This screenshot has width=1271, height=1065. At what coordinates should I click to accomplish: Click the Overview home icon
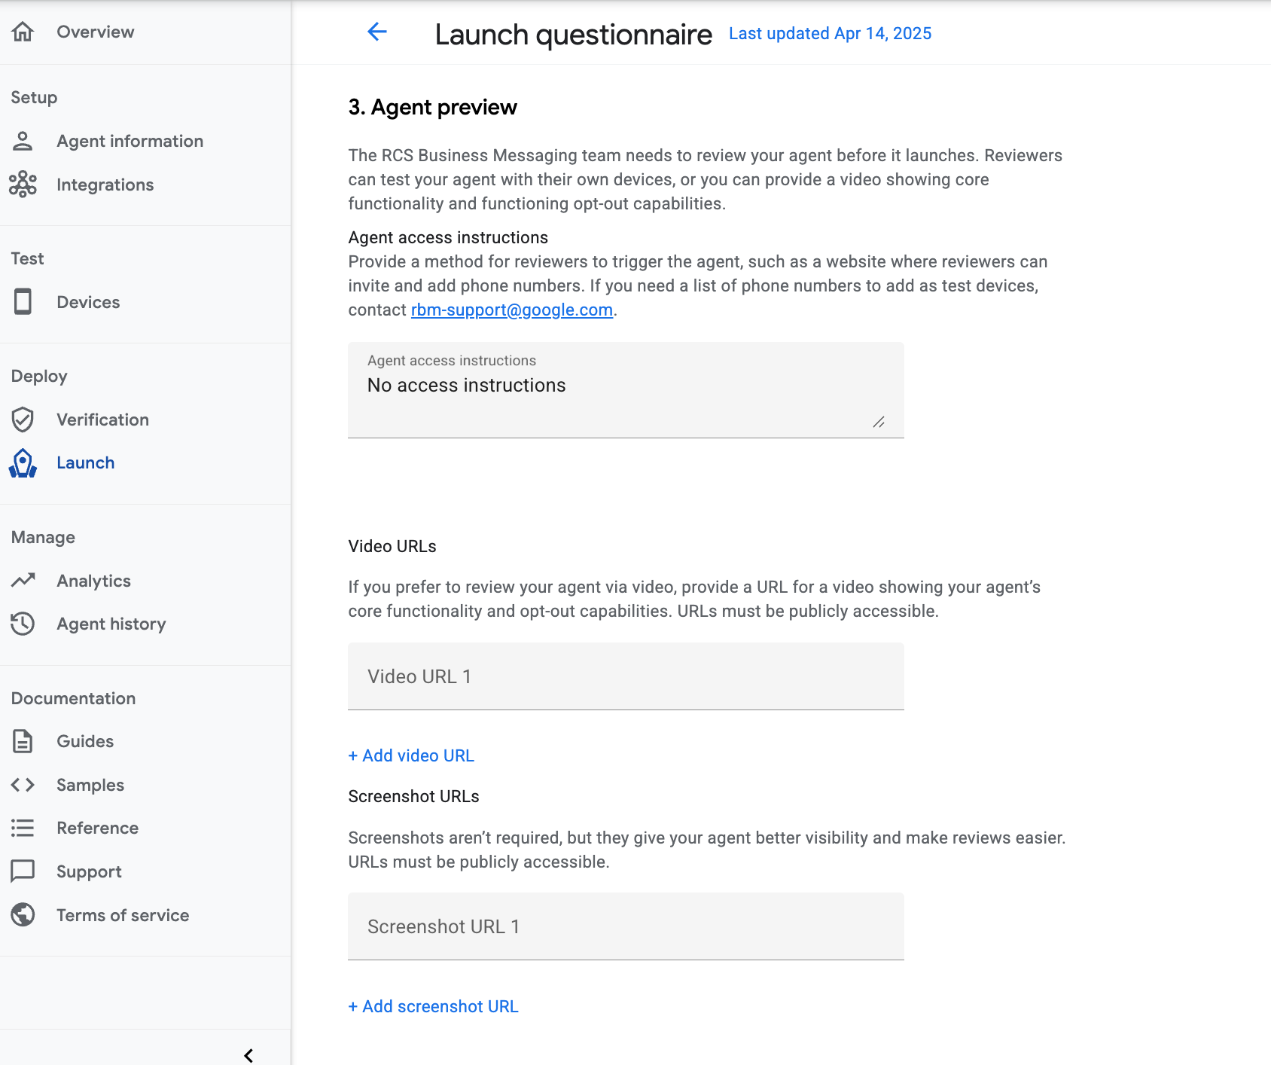[x=23, y=32]
